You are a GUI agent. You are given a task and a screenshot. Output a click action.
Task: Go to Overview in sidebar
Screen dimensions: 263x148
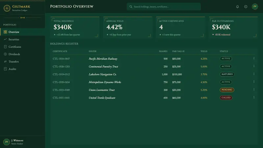(x=22, y=32)
